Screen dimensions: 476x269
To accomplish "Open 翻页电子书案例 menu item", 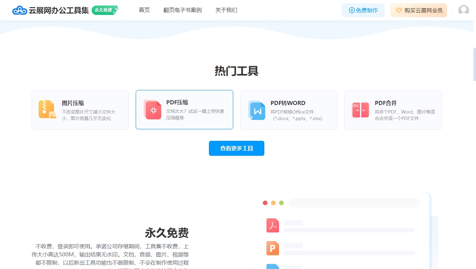I will 183,10.
